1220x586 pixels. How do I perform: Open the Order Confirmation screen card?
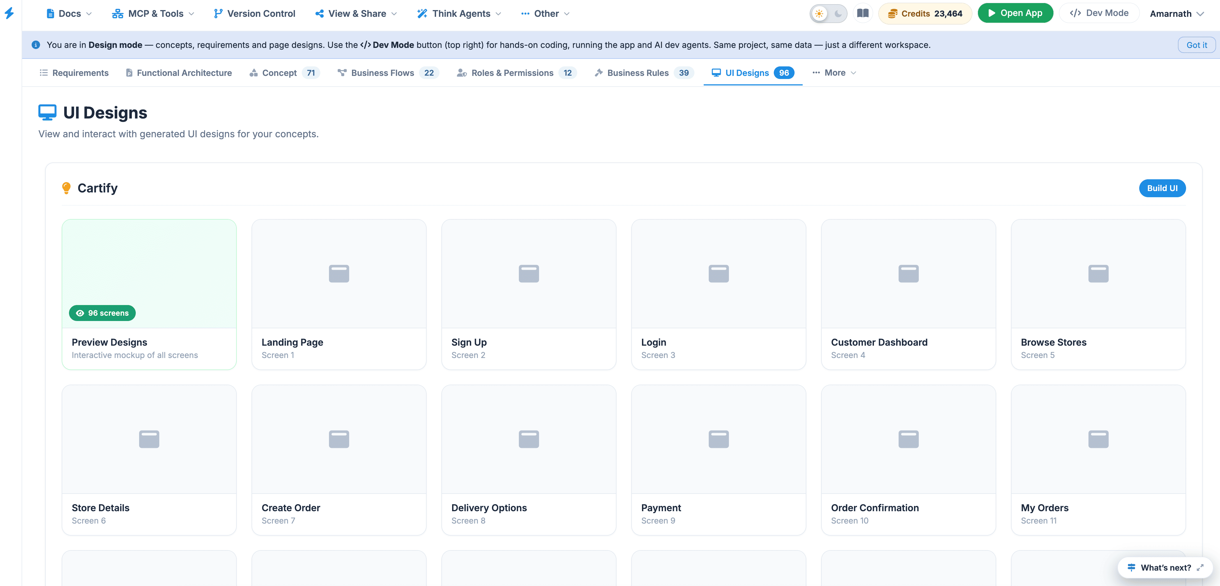coord(909,460)
